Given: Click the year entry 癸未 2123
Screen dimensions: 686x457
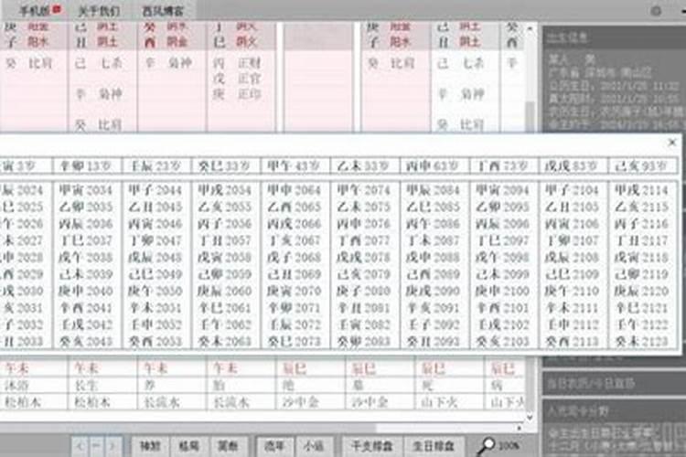Looking at the screenshot, I should tap(642, 341).
